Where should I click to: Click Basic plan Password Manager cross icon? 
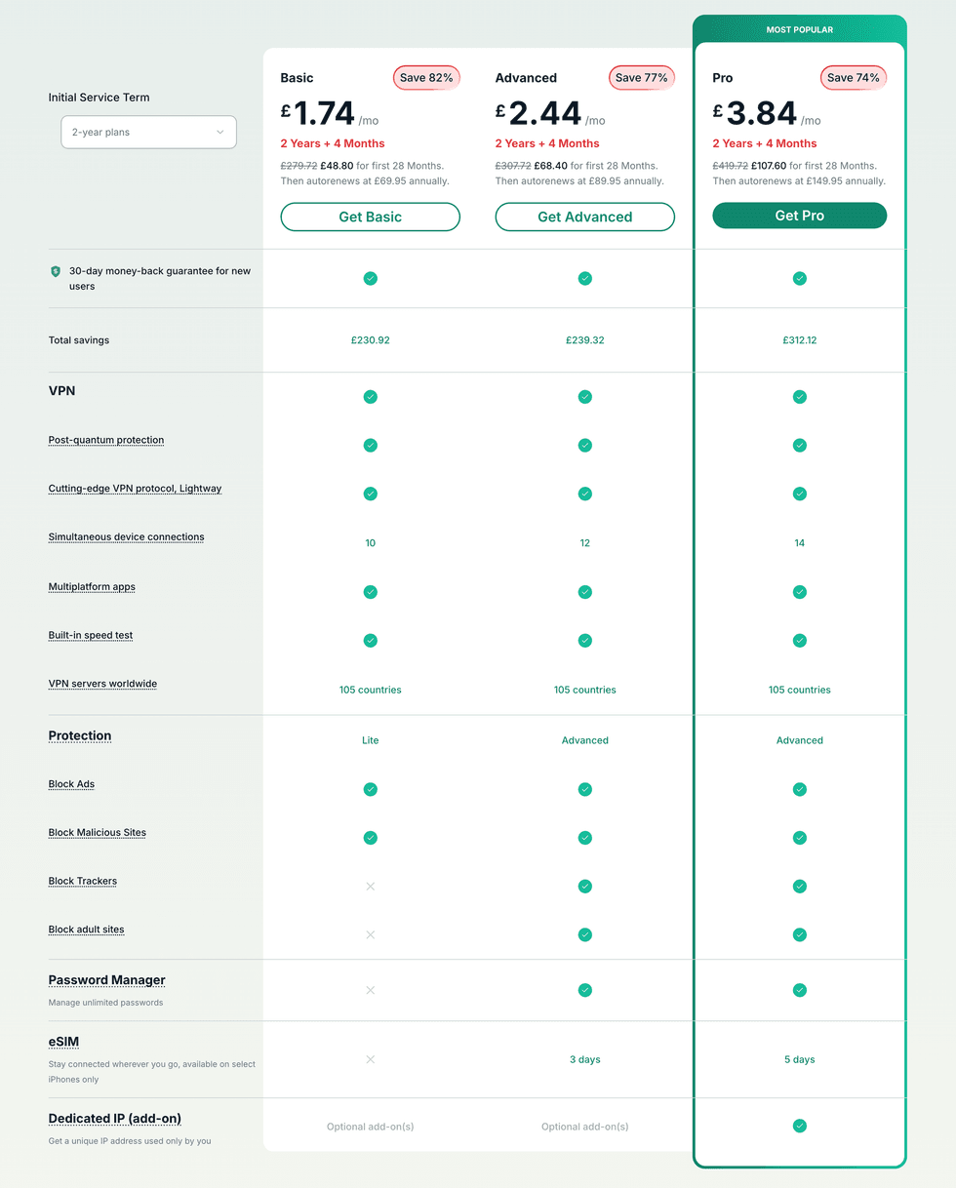pyautogui.click(x=371, y=990)
